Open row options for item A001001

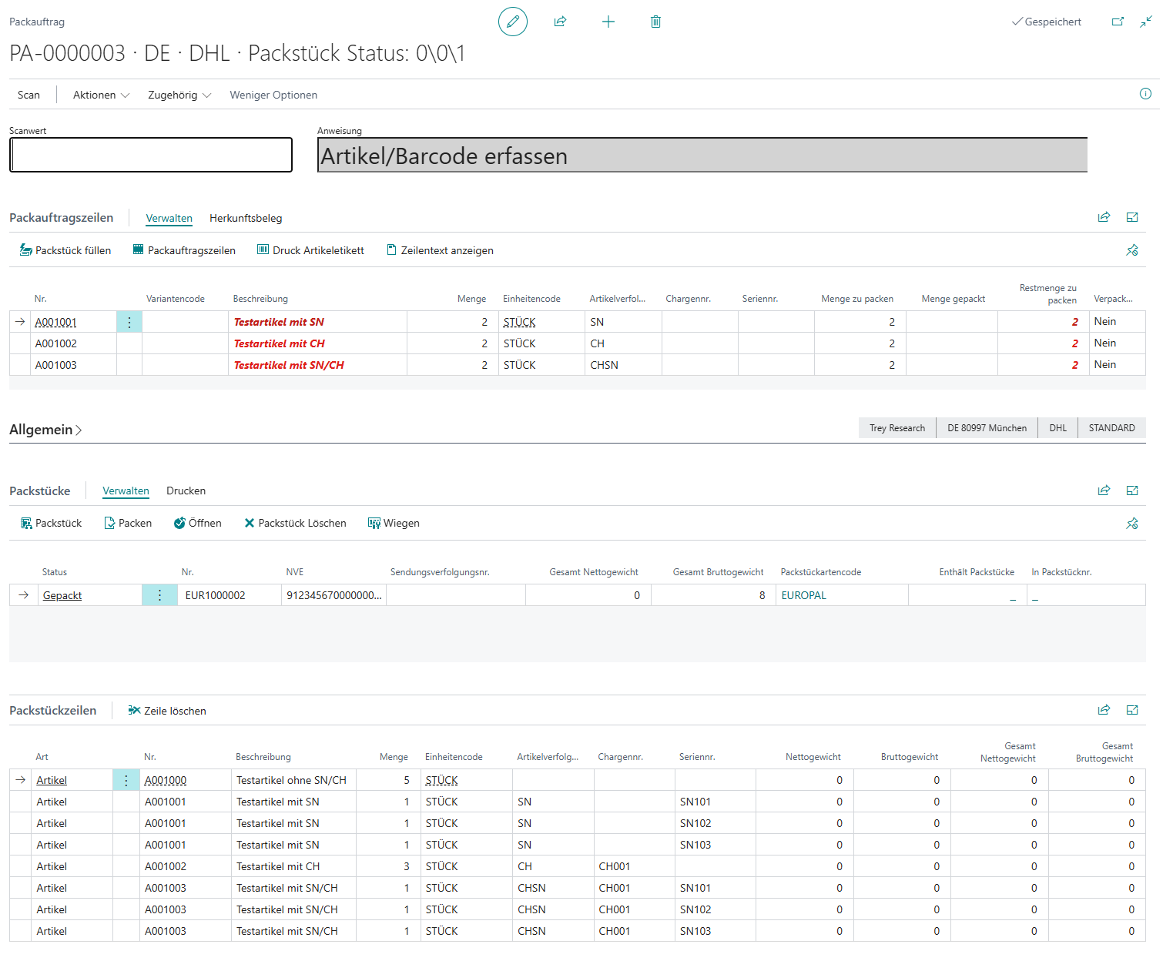(129, 322)
